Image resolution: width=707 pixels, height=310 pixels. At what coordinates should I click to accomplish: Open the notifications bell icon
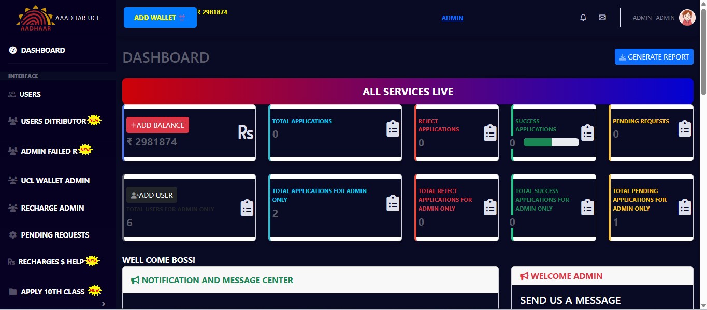[x=583, y=18]
